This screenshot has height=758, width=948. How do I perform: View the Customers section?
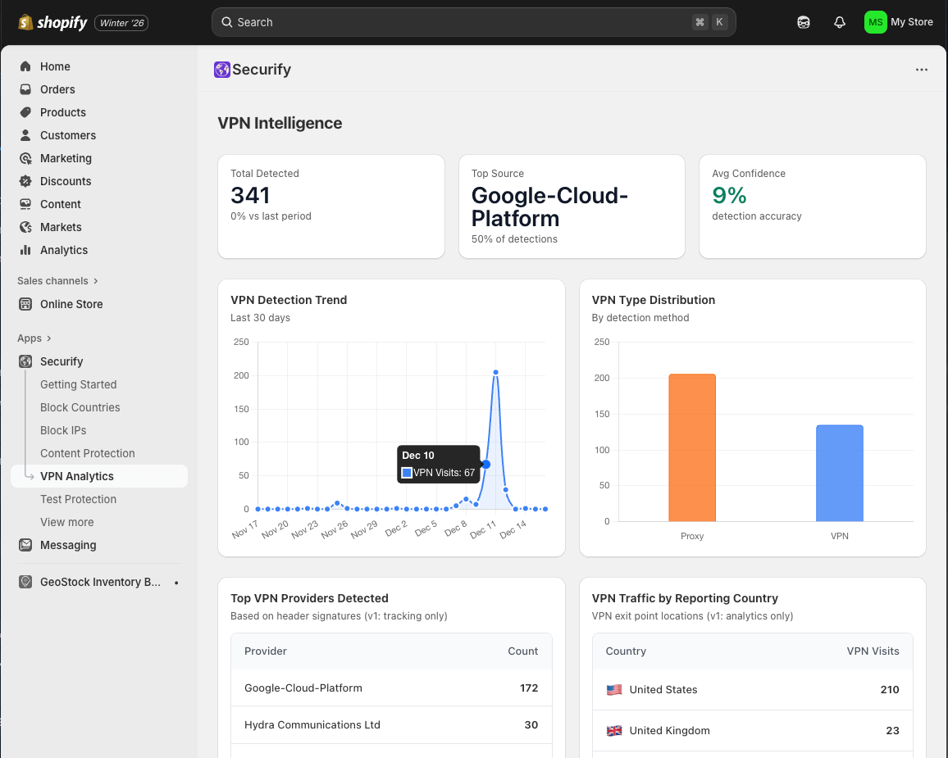click(67, 135)
